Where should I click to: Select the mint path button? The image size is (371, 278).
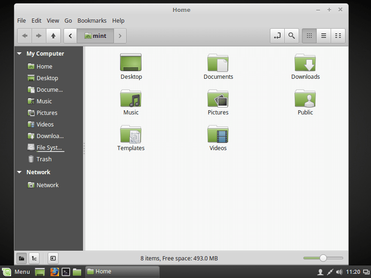tap(96, 36)
